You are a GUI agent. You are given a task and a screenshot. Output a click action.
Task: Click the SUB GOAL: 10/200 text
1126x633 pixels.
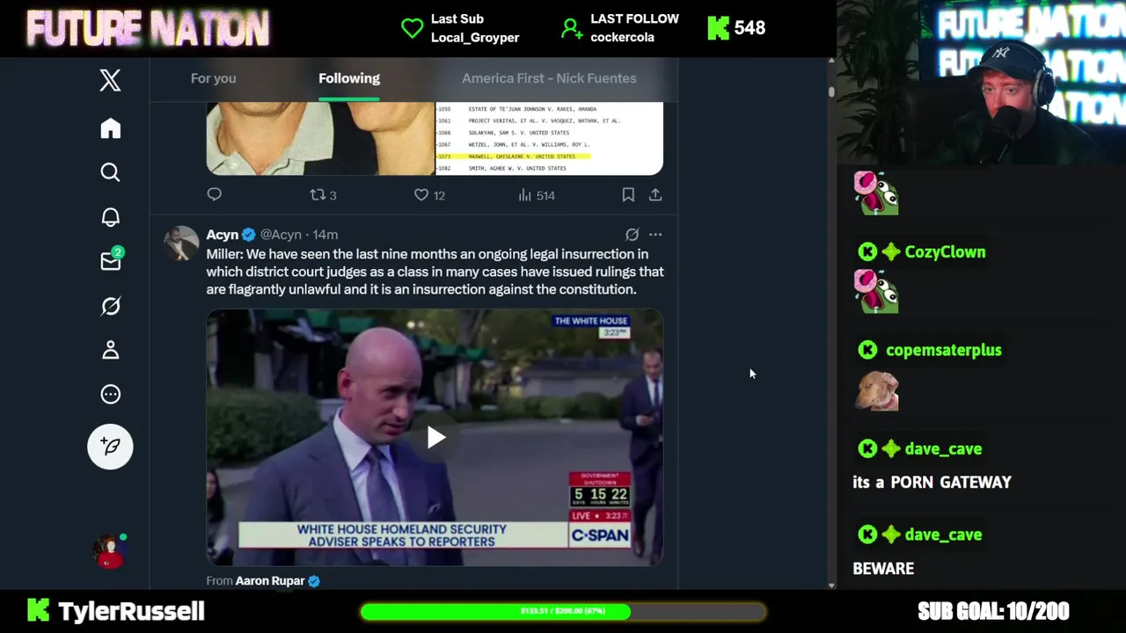(993, 611)
